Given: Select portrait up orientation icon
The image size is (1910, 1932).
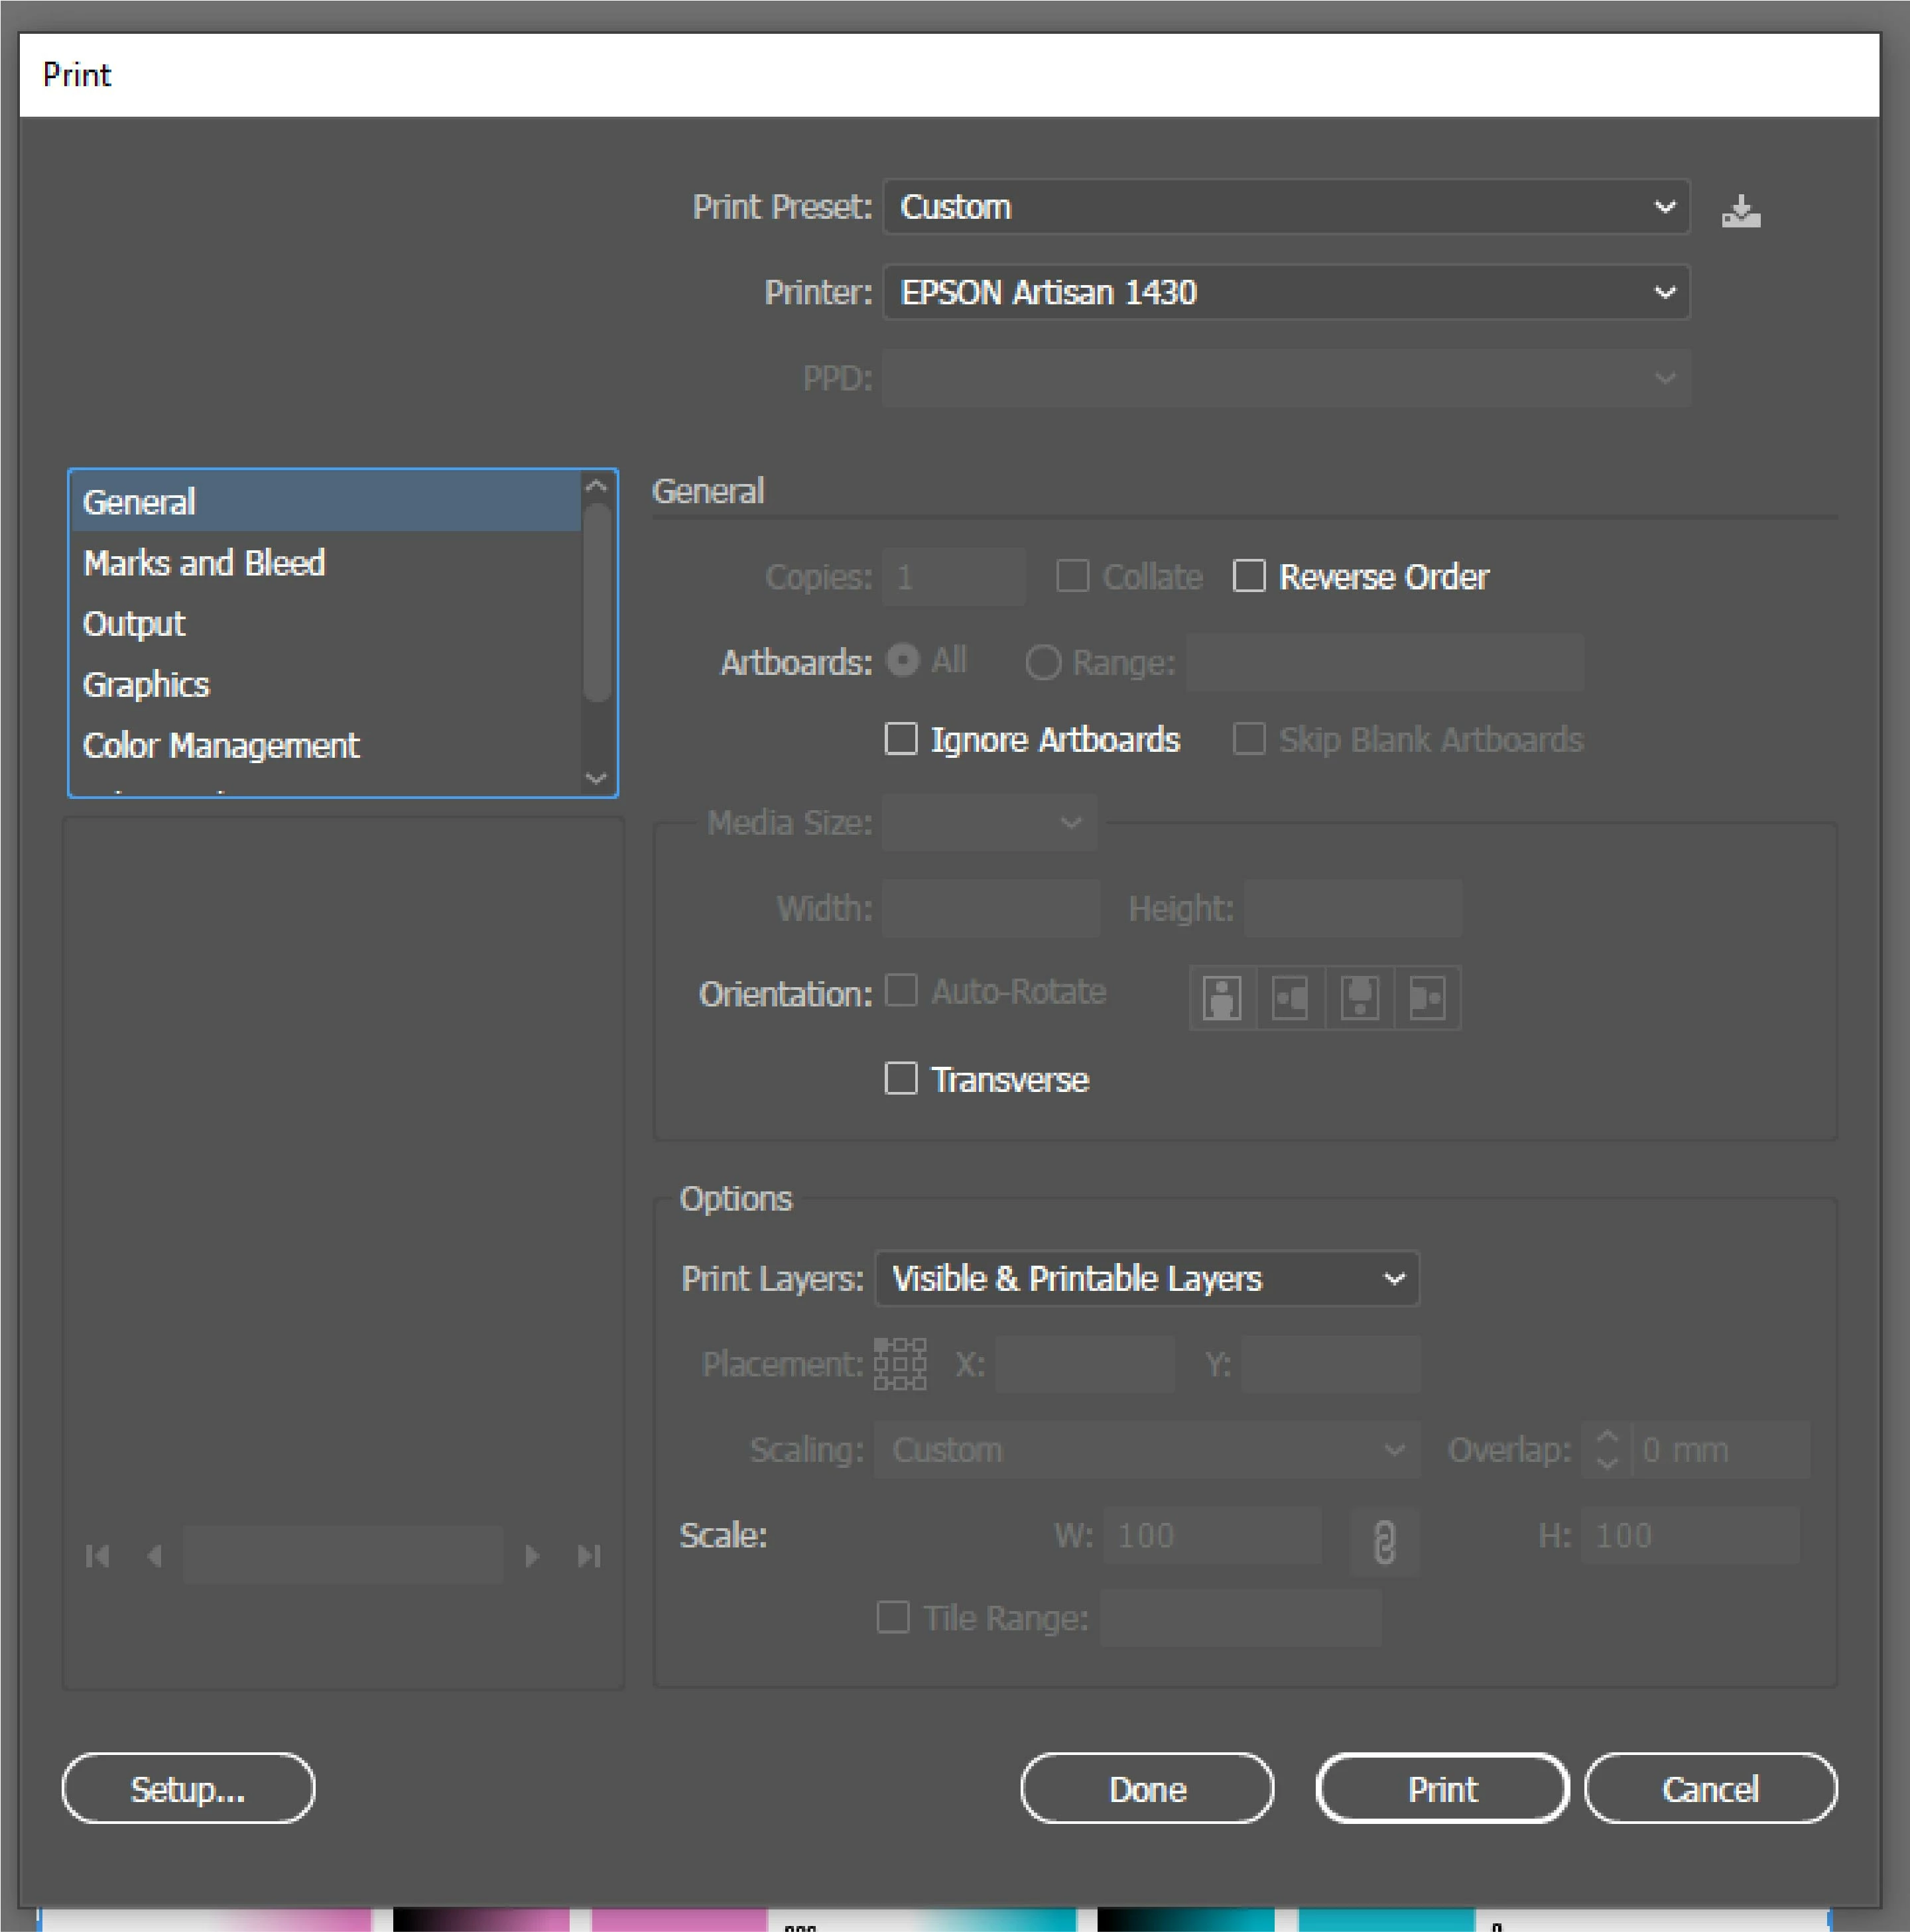Looking at the screenshot, I should pos(1222,997).
